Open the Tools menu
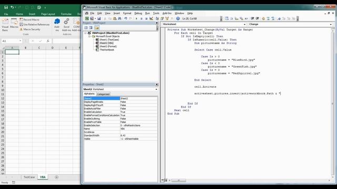This screenshot has width=337, height=189. coord(156,13)
